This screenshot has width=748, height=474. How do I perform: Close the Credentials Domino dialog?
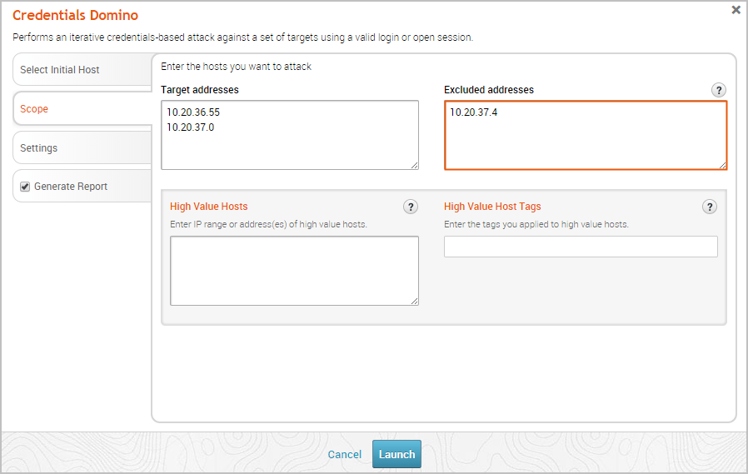click(736, 10)
